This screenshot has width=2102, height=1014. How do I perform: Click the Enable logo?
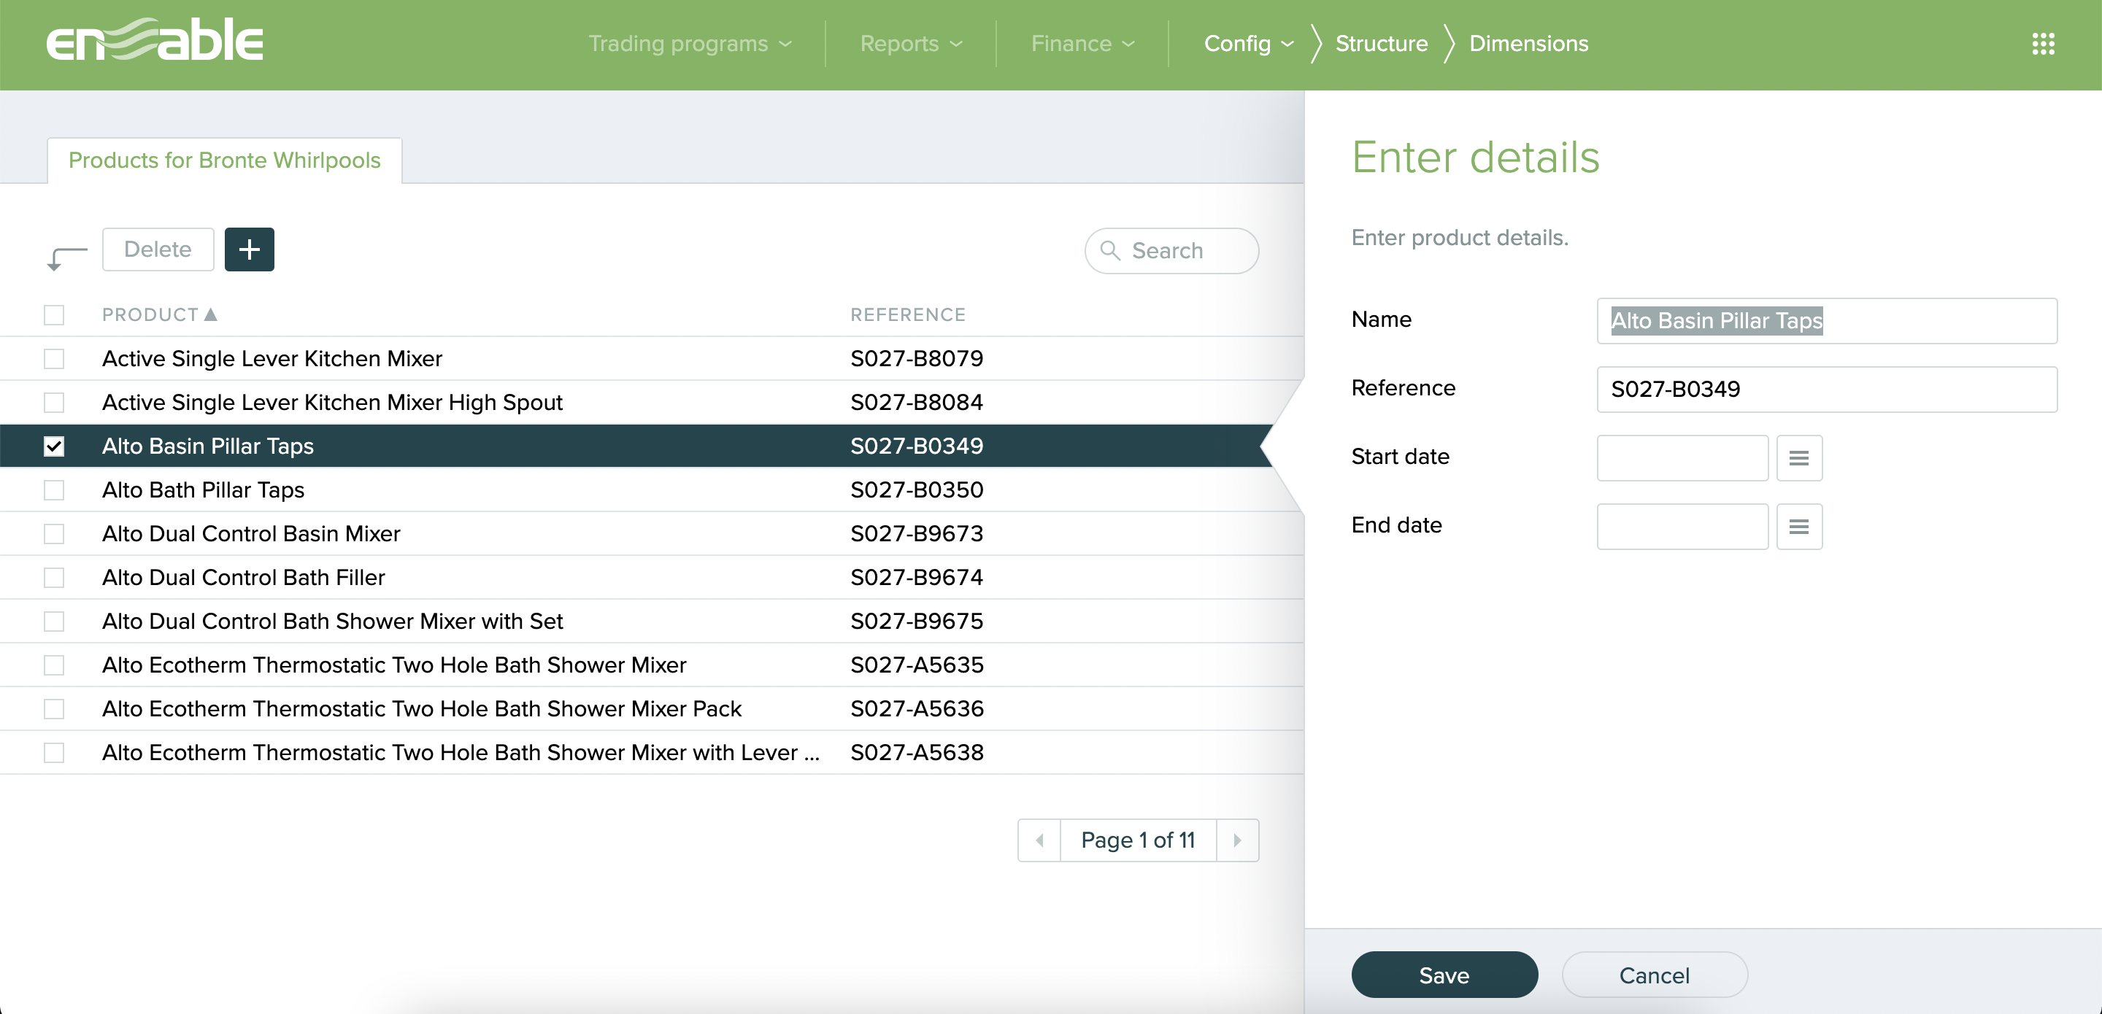[x=155, y=41]
